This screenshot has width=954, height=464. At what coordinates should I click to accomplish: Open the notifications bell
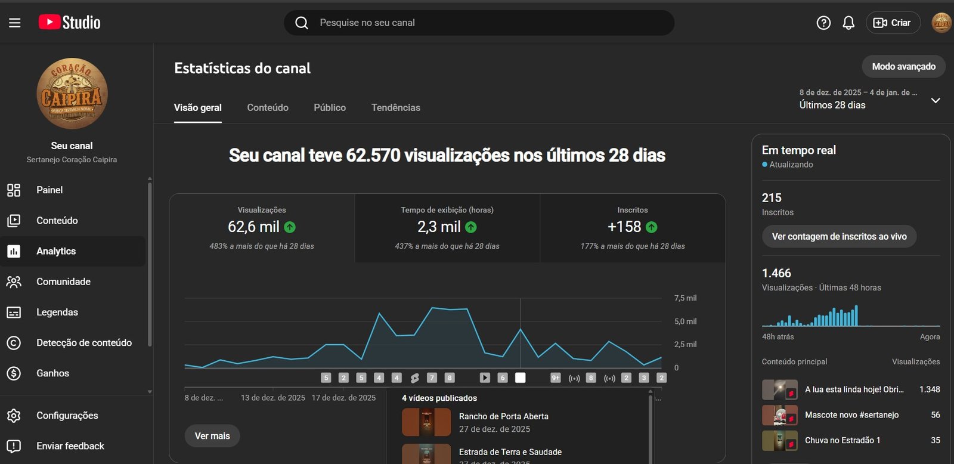click(848, 23)
